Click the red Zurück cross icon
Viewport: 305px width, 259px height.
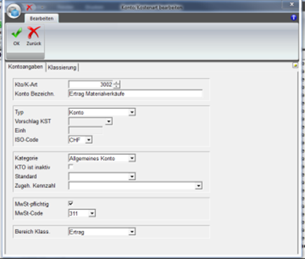pyautogui.click(x=34, y=32)
